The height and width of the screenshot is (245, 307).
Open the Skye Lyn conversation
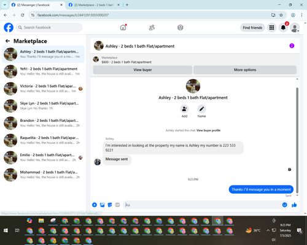click(x=43, y=106)
